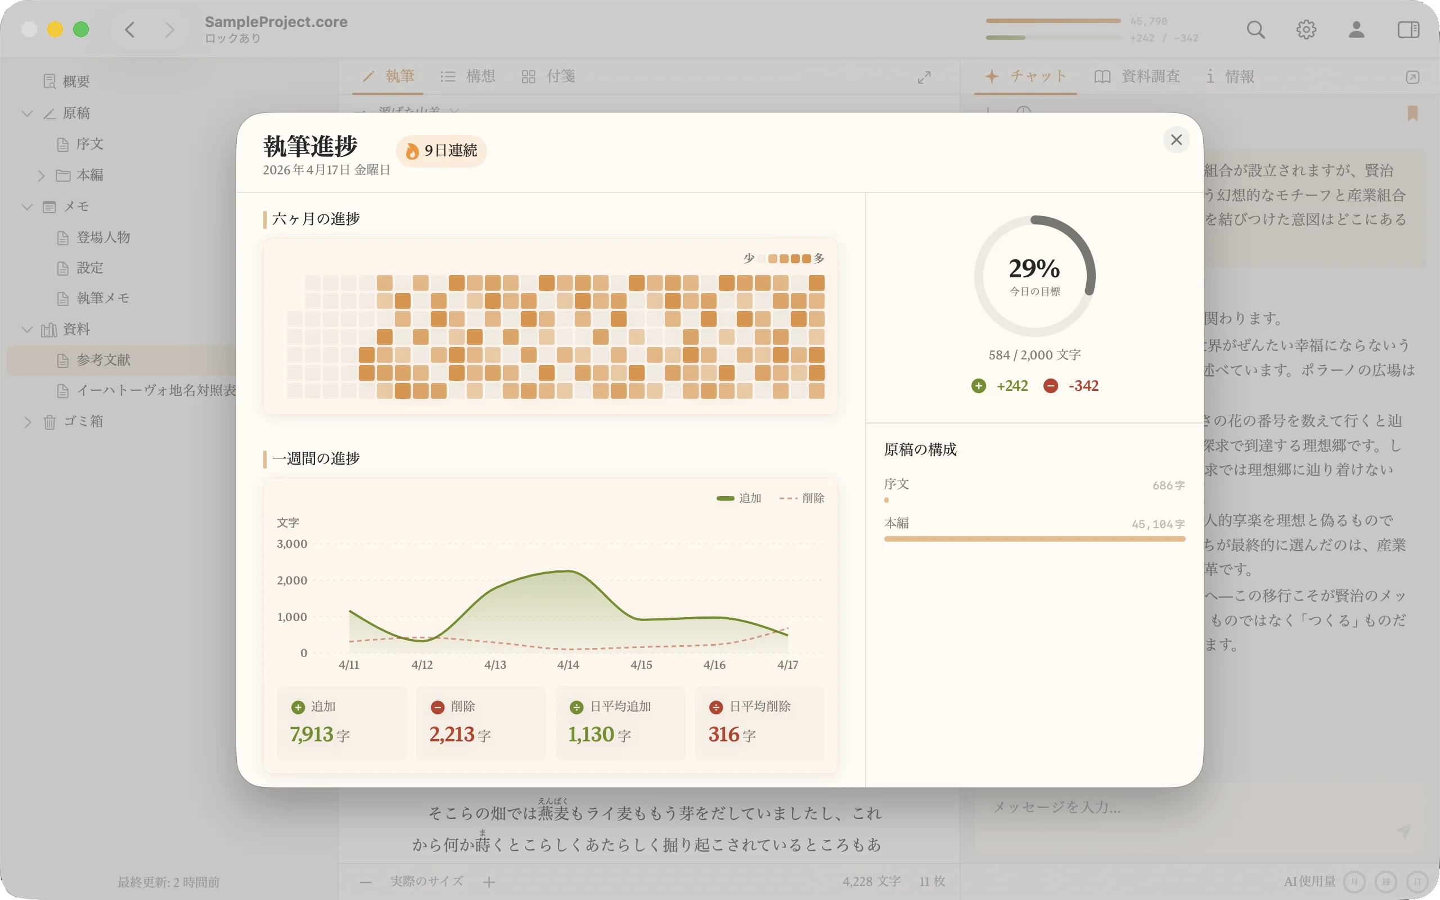Viewport: 1440px width, 900px height.
Task: Click the 資料 books icon
Action: click(49, 329)
